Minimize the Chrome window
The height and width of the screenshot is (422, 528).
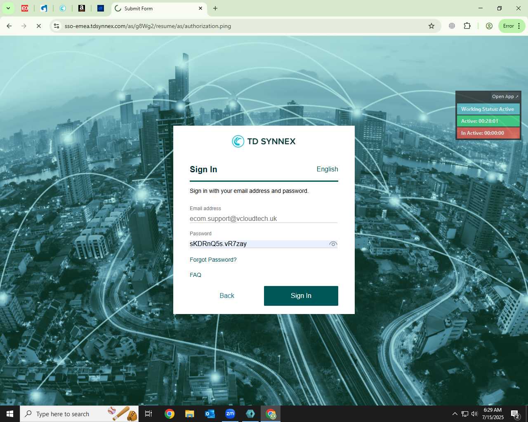(x=481, y=8)
